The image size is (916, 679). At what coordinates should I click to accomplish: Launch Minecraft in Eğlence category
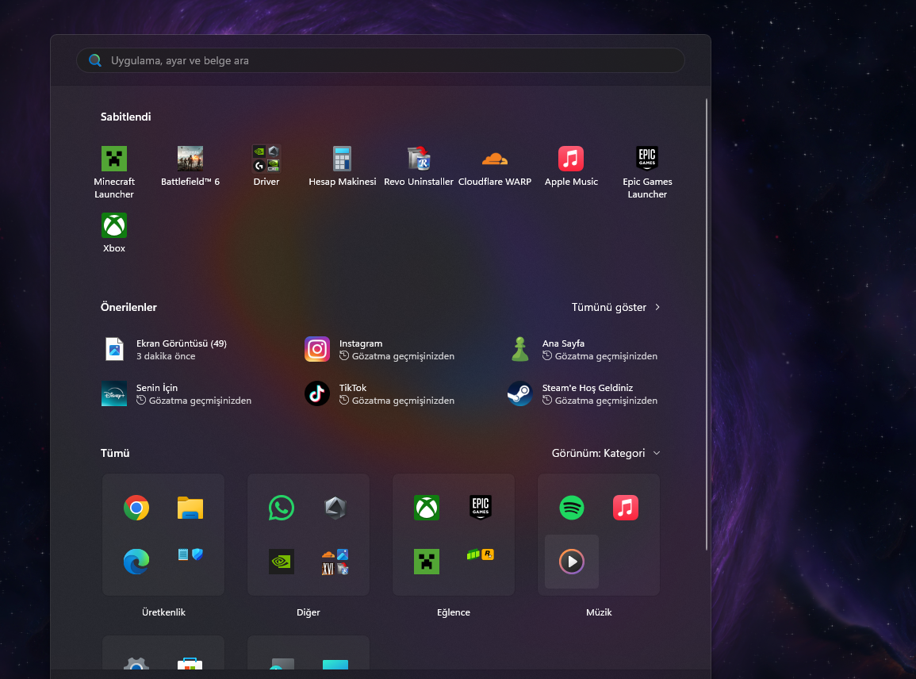[427, 562]
